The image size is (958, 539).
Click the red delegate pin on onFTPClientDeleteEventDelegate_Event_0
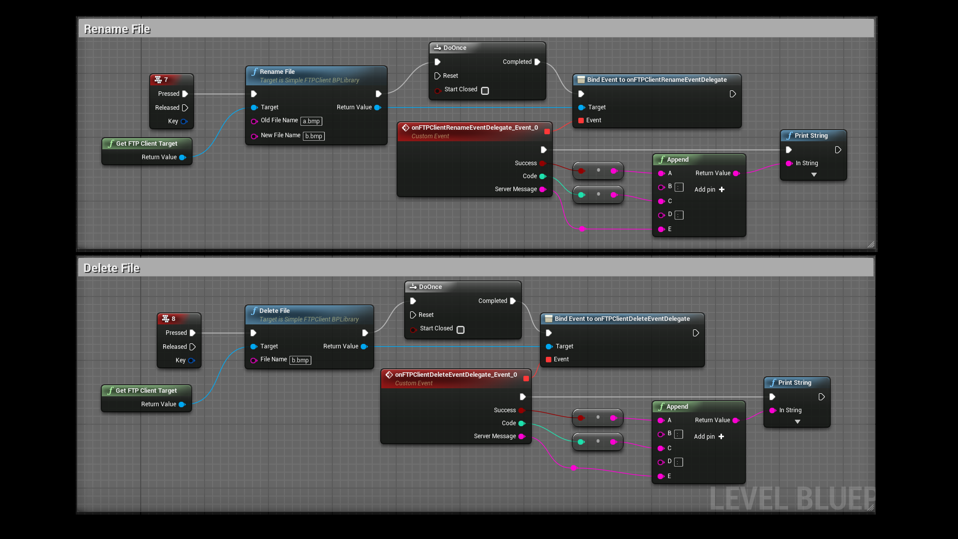pyautogui.click(x=526, y=379)
